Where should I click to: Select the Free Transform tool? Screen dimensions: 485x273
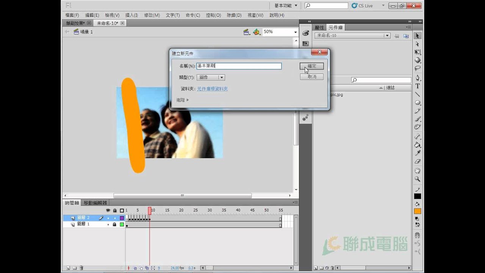pyautogui.click(x=417, y=52)
